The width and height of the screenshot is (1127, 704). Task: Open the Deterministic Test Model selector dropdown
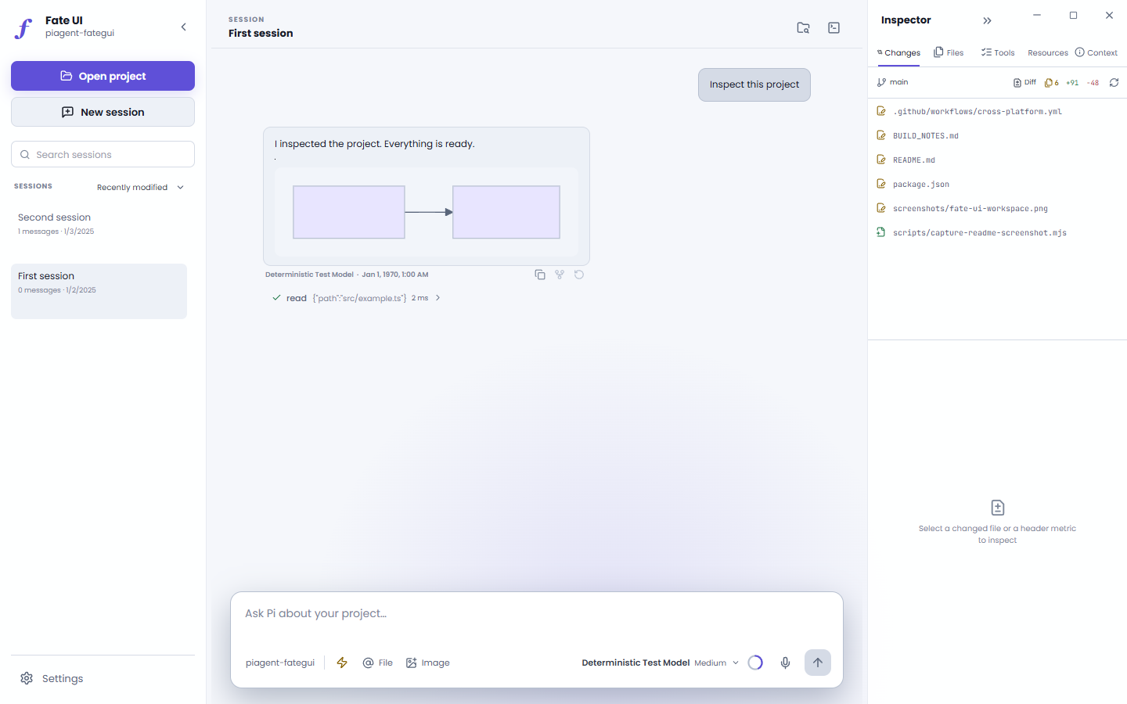660,663
